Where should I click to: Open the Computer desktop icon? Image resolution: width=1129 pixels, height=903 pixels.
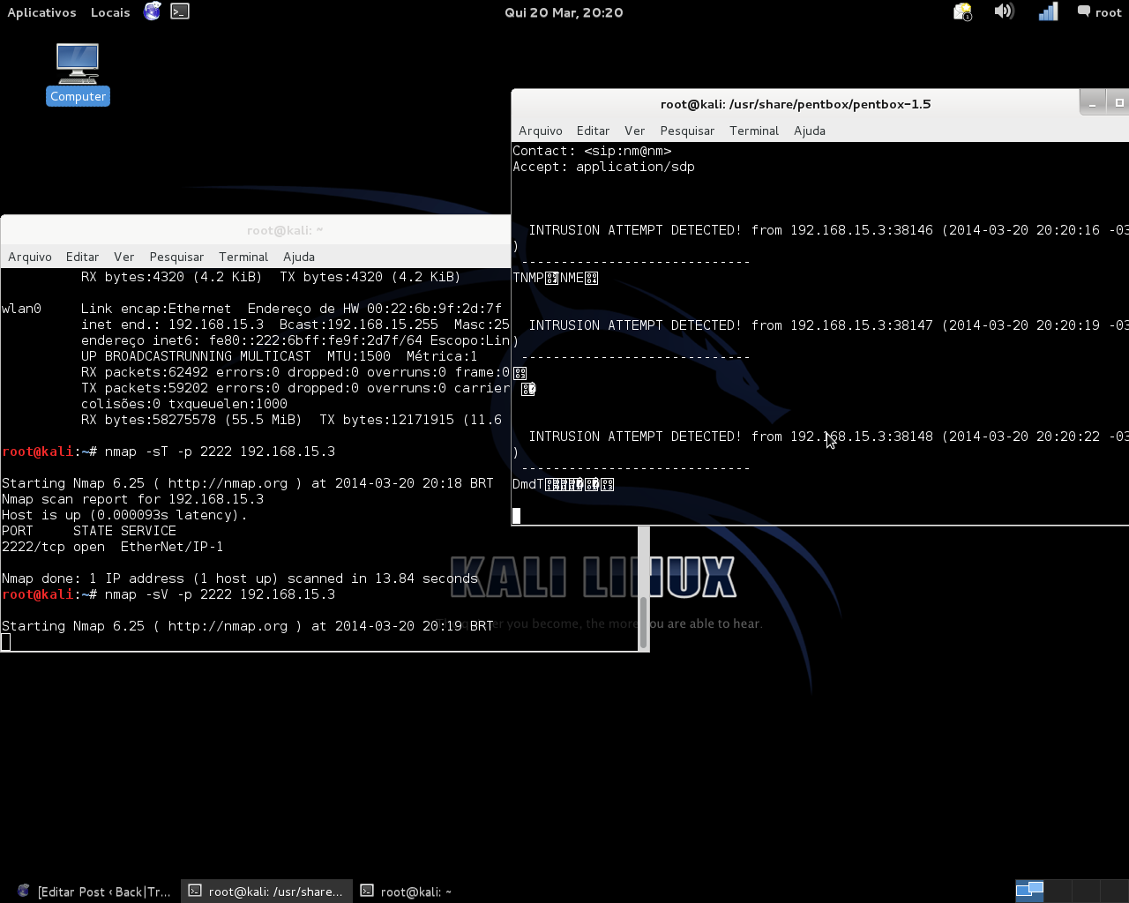[x=78, y=74]
